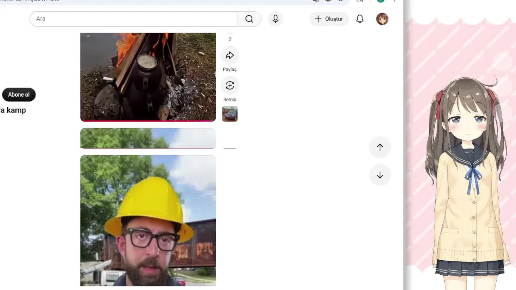Image resolution: width=516 pixels, height=290 pixels.
Task: Focus the Ara search field
Action: coord(133,19)
